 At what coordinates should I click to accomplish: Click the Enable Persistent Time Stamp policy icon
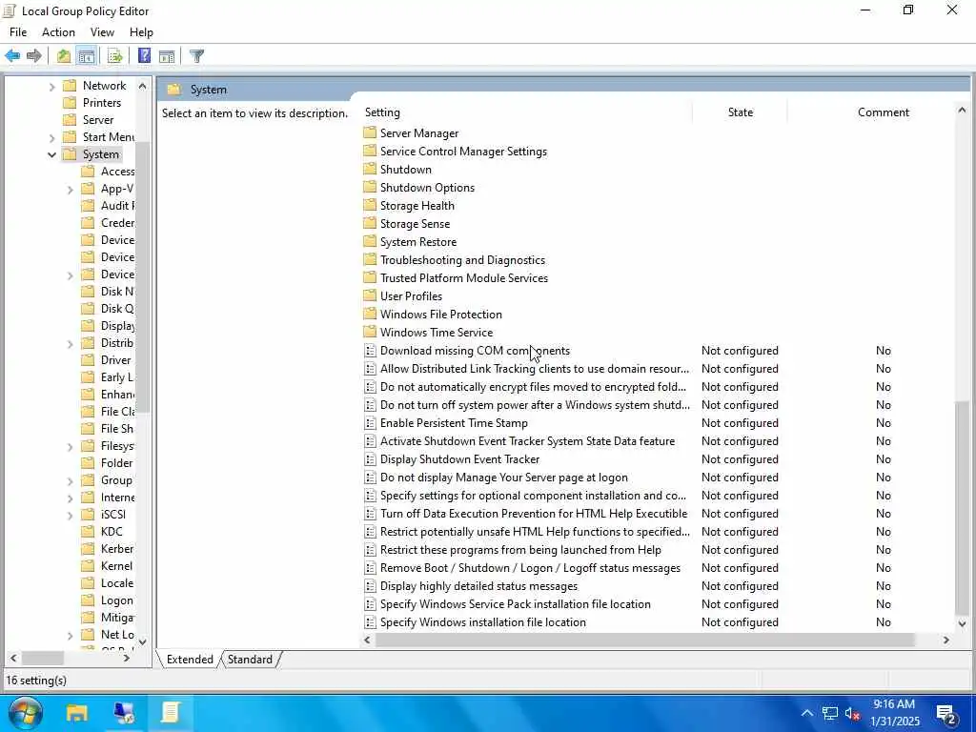point(370,422)
